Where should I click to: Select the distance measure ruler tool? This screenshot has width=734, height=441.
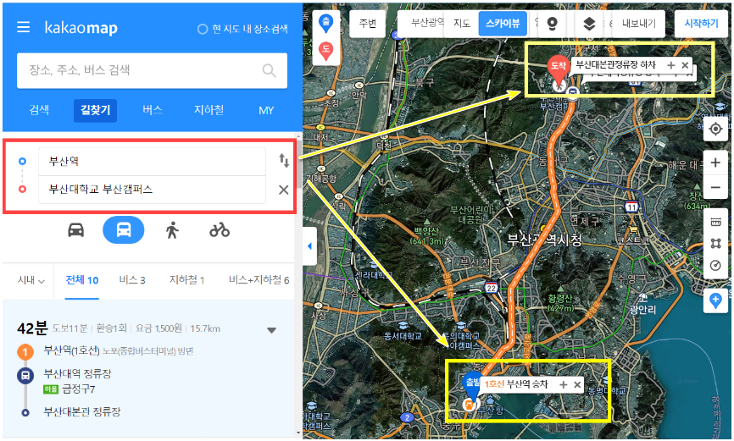point(715,222)
